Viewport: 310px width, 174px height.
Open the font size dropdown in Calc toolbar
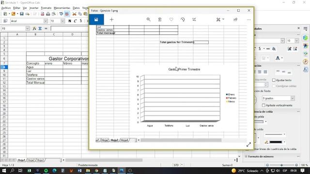tap(62, 21)
